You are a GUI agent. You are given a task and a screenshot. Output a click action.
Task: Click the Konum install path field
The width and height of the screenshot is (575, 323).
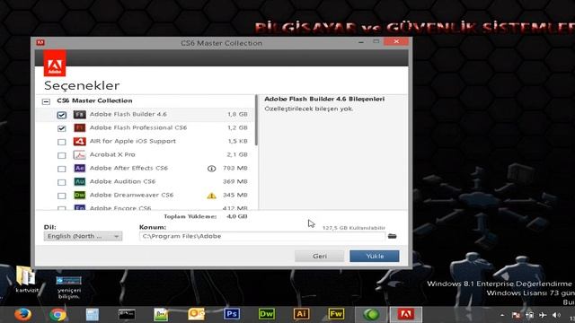point(262,236)
